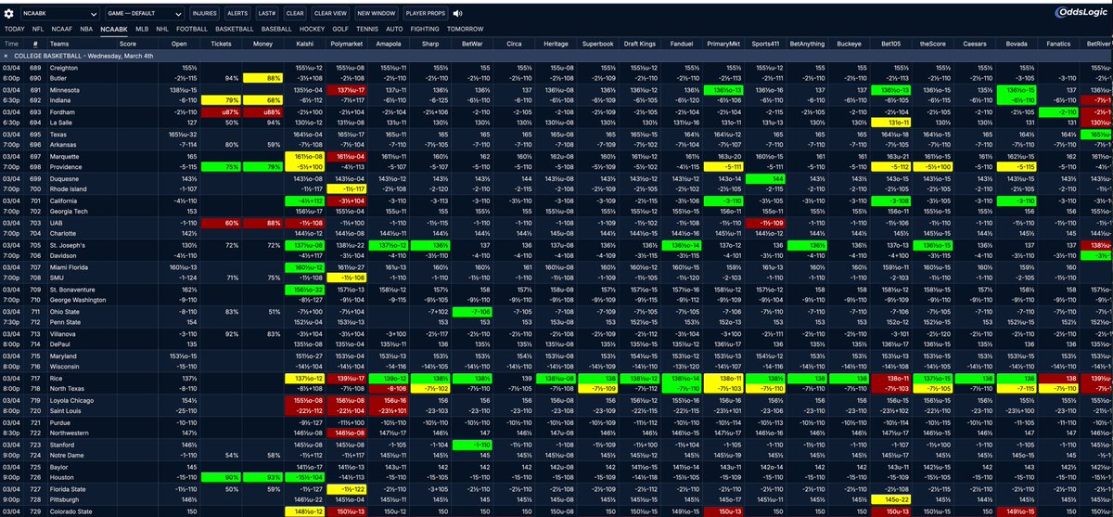
Task: Click the Money column header
Action: tap(262, 43)
